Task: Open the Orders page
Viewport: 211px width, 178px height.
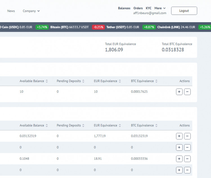Action: coord(138,8)
